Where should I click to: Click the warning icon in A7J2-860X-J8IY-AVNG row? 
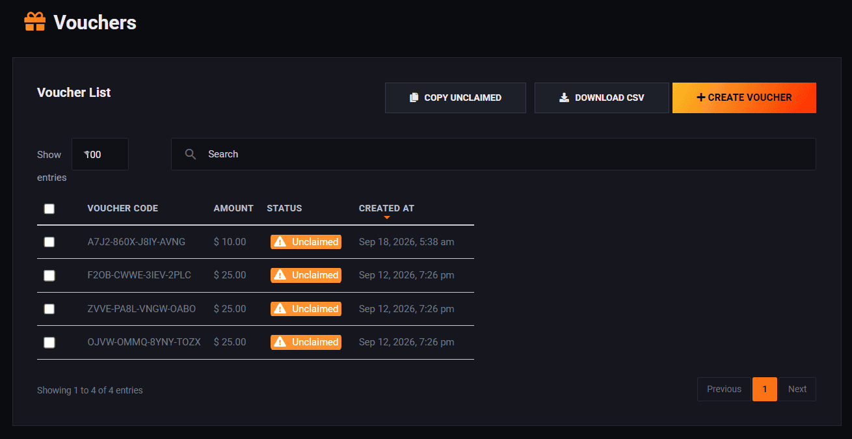pyautogui.click(x=280, y=242)
